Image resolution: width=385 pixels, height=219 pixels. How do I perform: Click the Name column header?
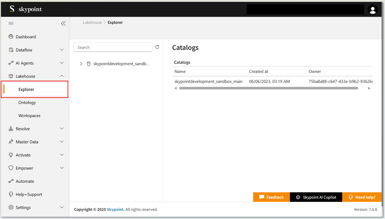tap(180, 71)
